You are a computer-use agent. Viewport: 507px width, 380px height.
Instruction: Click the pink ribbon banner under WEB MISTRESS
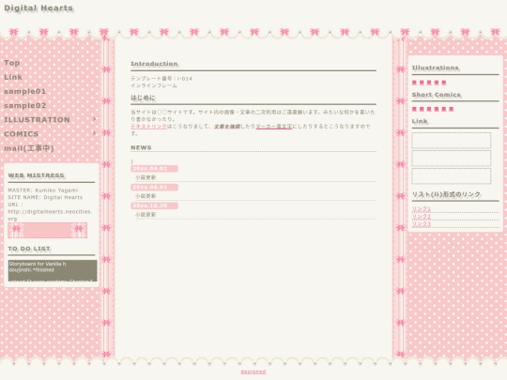click(48, 230)
